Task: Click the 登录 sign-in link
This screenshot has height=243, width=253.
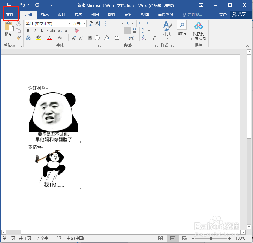Action: click(223, 14)
